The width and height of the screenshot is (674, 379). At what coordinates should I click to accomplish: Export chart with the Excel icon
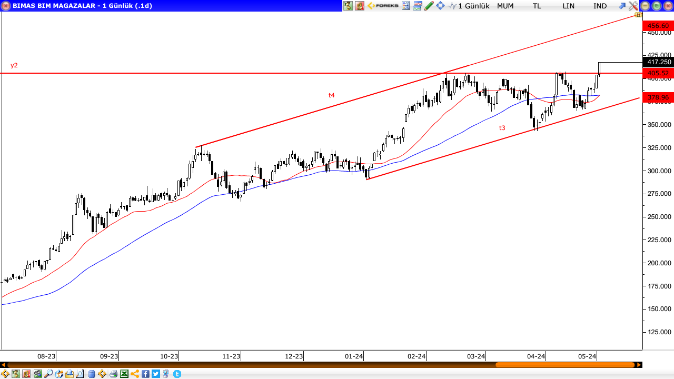click(124, 374)
